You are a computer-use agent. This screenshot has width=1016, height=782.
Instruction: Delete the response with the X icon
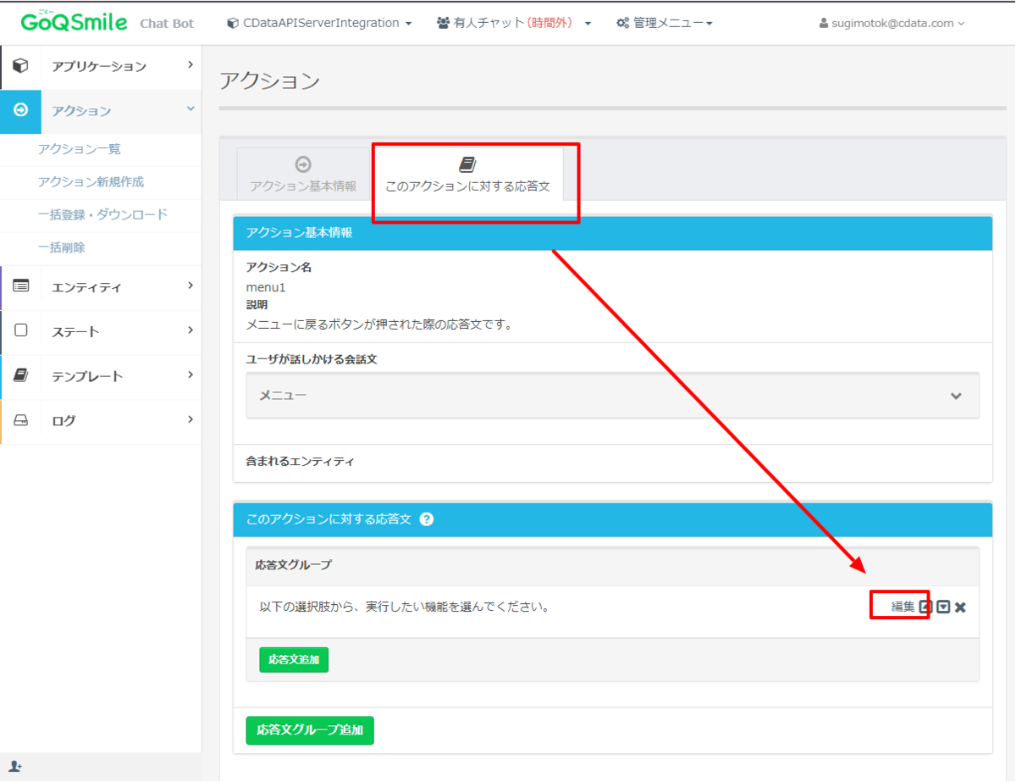coord(960,607)
